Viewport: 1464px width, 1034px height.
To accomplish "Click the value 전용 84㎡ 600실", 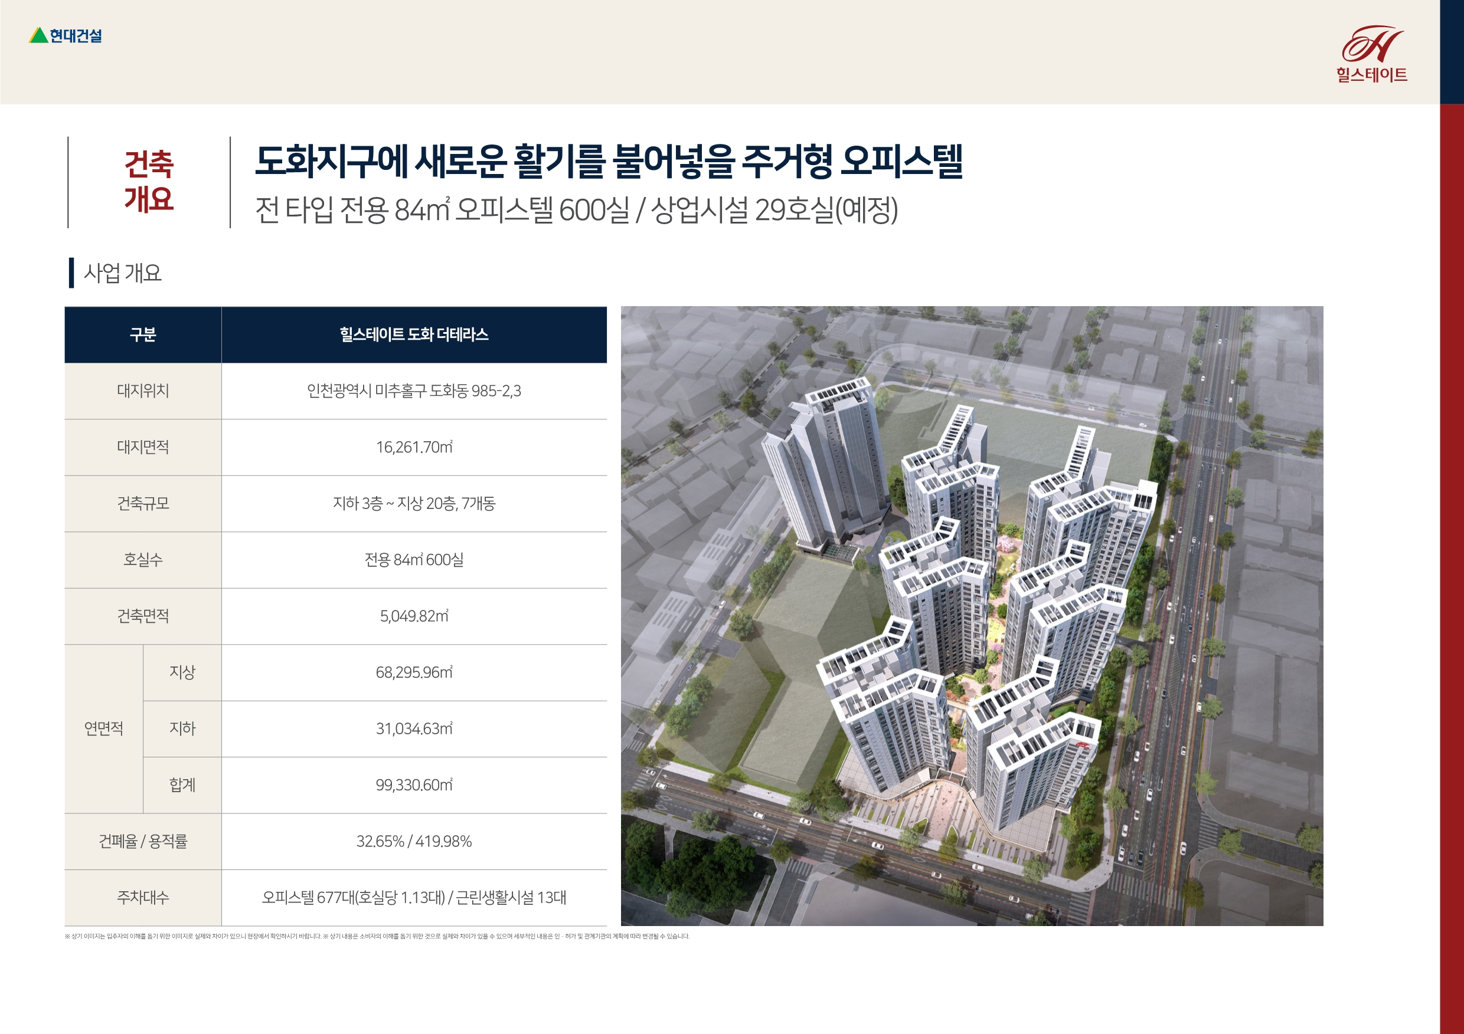I will pyautogui.click(x=414, y=559).
